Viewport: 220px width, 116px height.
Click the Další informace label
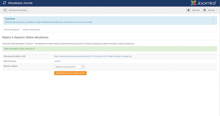tap(10, 61)
